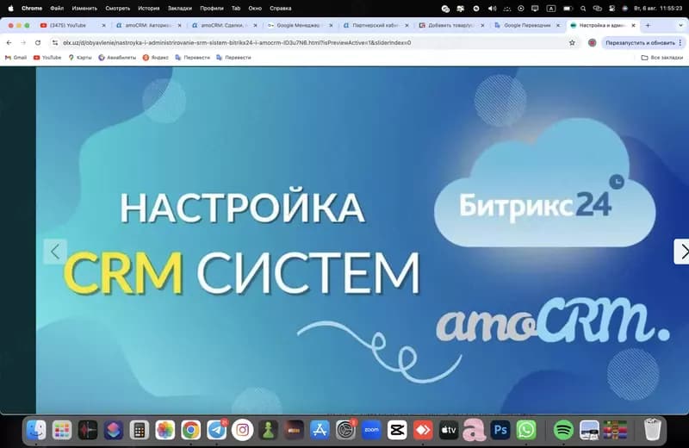Switch to Google Менеджер tab
Viewport: 689px width, 448px height.
(298, 26)
